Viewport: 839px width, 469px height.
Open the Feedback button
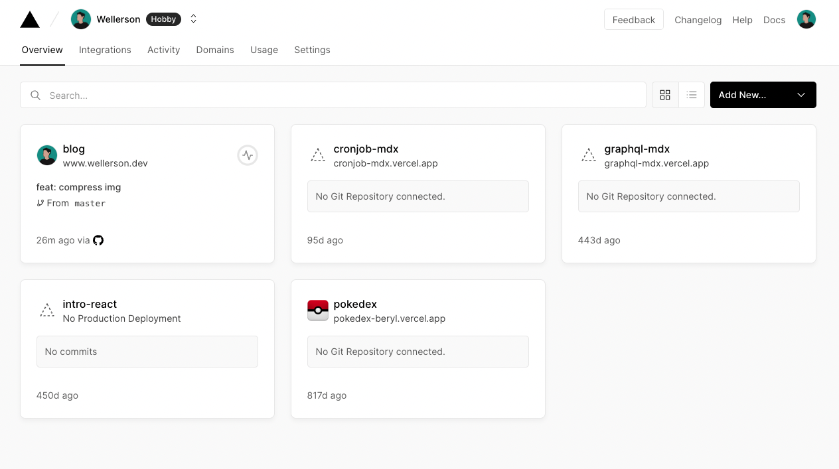point(633,20)
